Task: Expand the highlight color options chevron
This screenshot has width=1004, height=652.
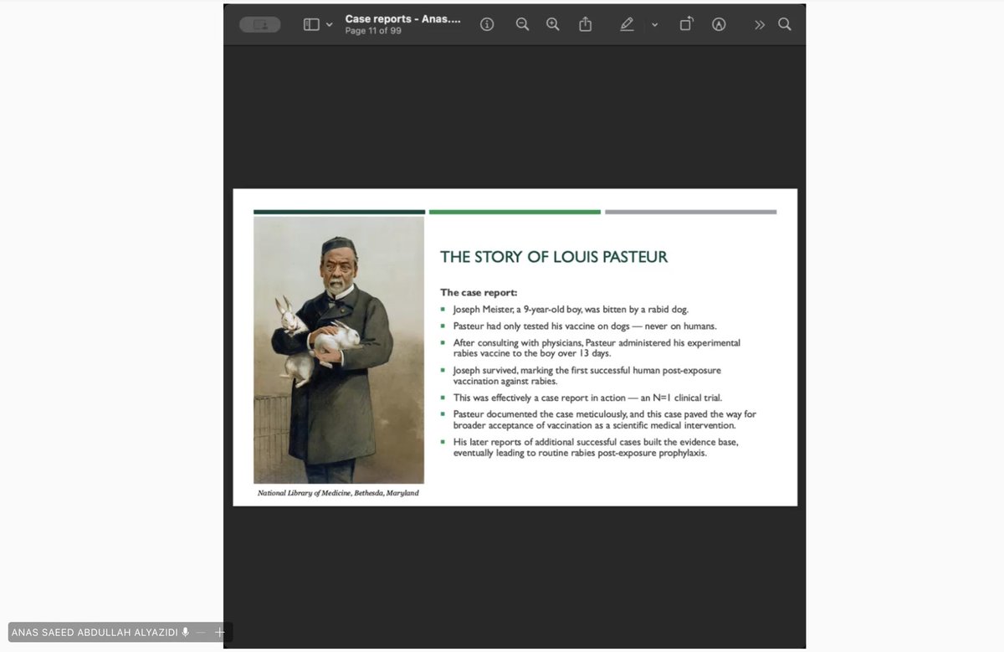Action: [x=654, y=24]
